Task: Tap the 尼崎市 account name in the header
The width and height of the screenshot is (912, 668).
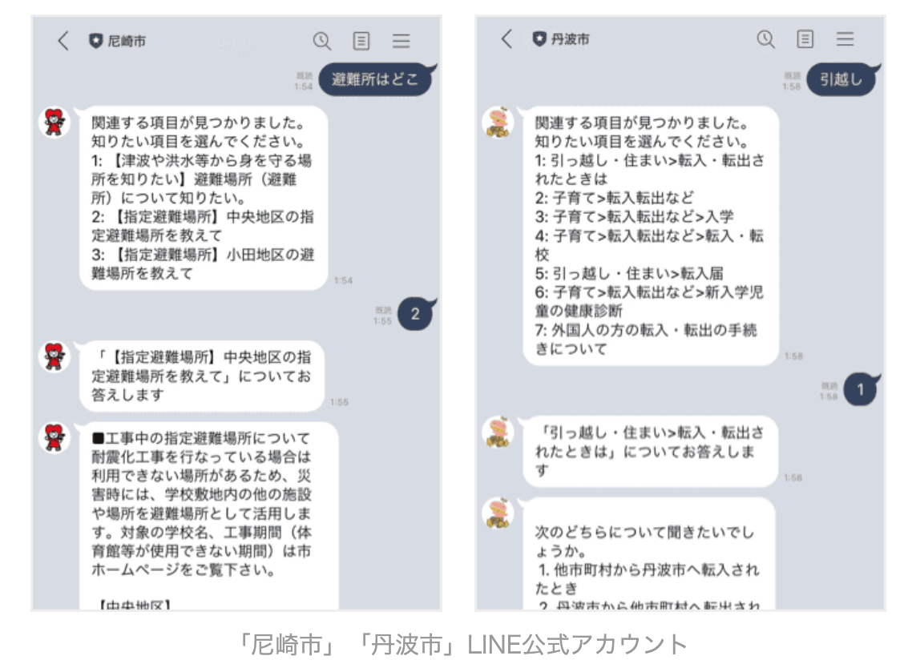Action: pos(127,41)
